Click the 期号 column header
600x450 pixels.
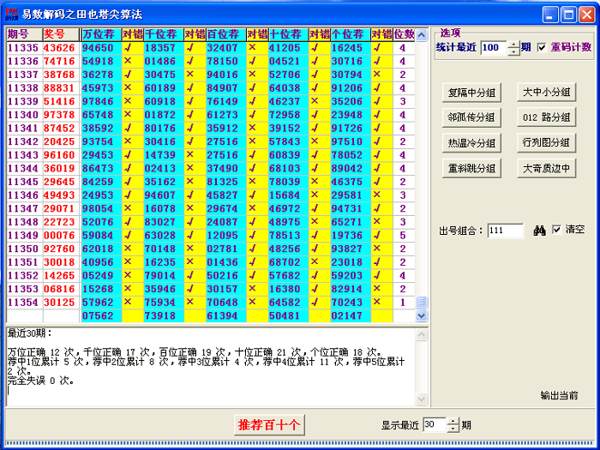pos(23,34)
